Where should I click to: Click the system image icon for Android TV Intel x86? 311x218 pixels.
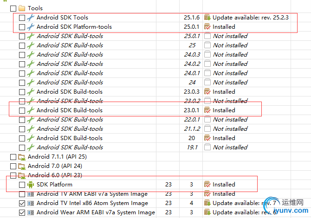tap(31, 203)
